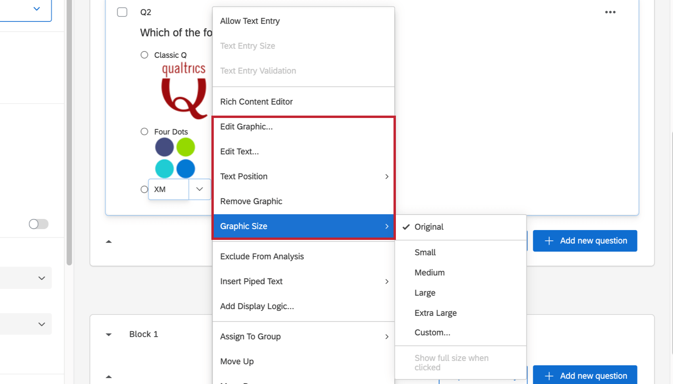Click the green dot in the Four Dots graphic
673x384 pixels.
[x=185, y=146]
